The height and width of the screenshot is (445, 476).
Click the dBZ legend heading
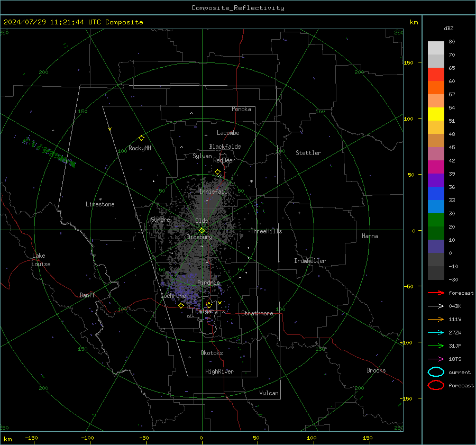[x=448, y=28]
